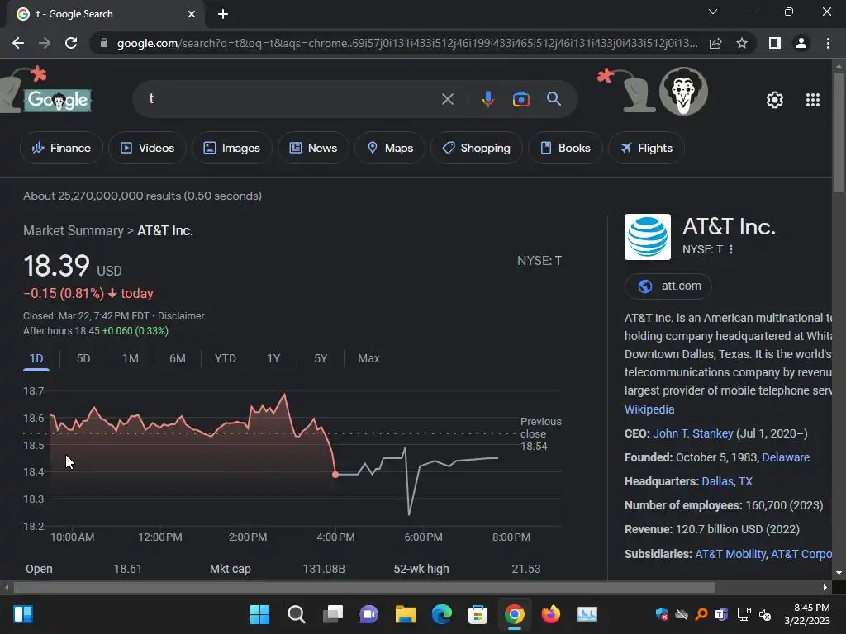
Task: Toggle the Chrome side panel
Action: pos(775,43)
